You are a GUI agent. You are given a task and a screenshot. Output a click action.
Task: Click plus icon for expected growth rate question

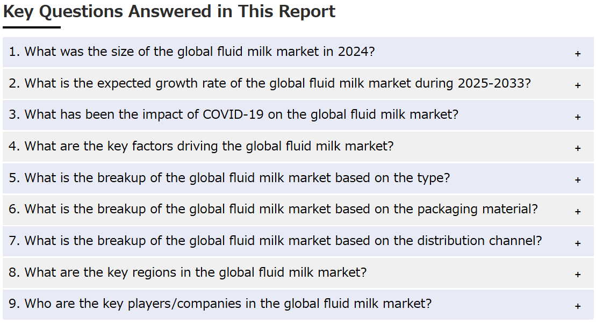(577, 85)
